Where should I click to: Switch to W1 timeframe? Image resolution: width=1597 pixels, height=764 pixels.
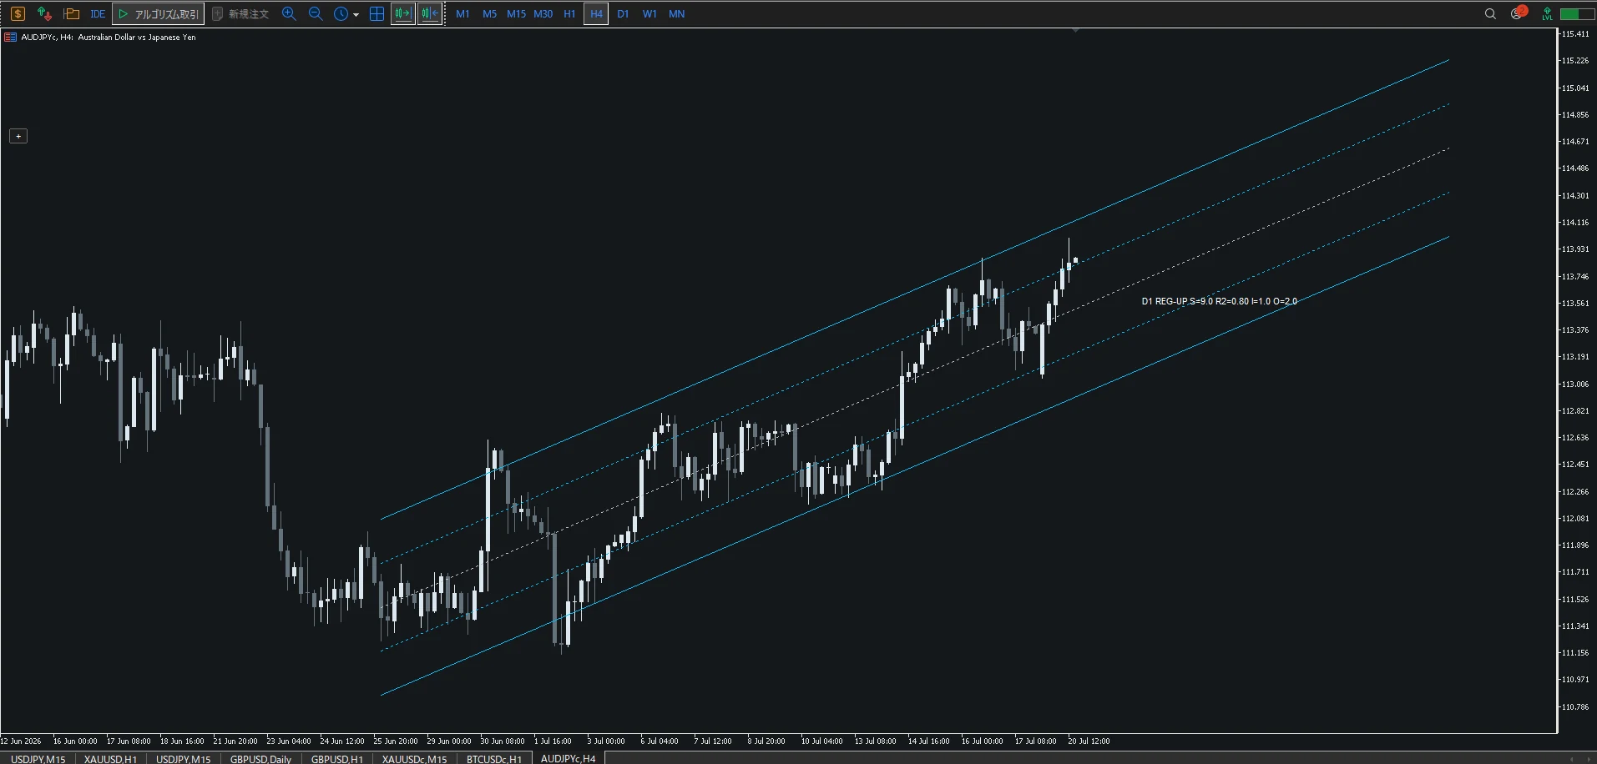(x=649, y=13)
